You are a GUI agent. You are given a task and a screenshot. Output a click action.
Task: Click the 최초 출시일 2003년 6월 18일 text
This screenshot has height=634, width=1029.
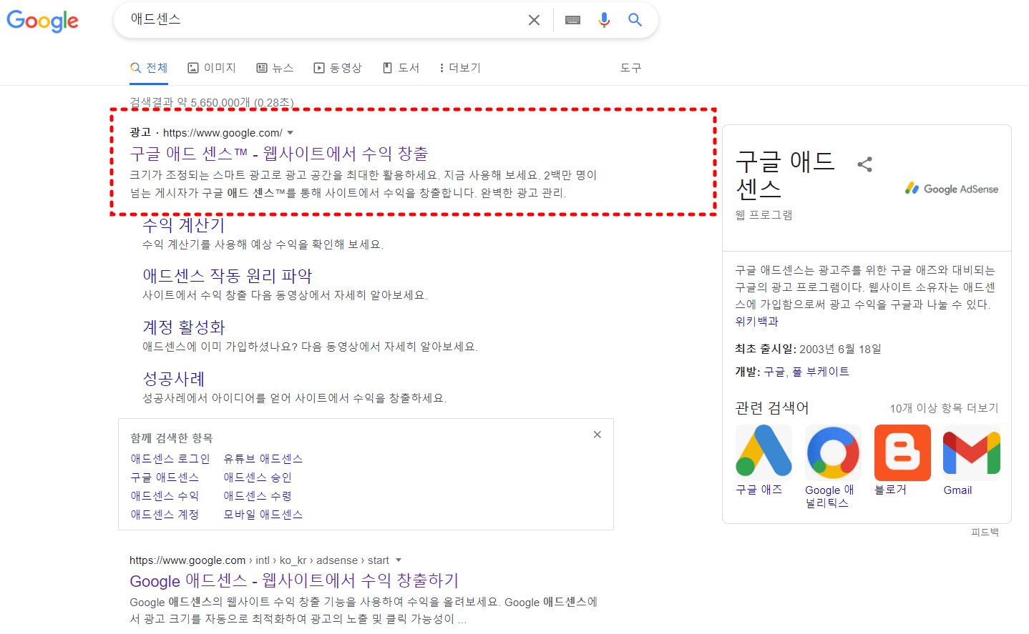tap(808, 349)
